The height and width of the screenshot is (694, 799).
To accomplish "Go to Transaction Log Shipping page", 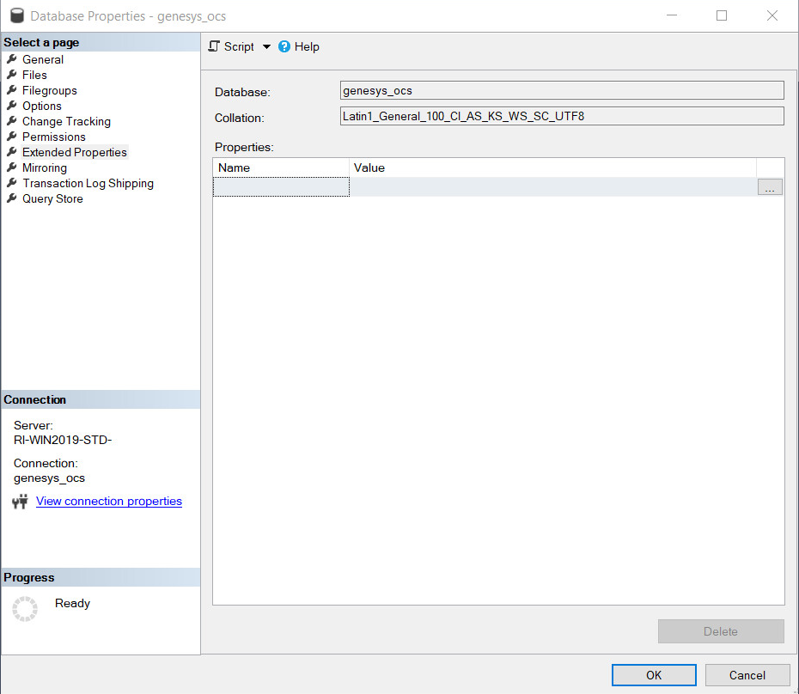I will (88, 183).
